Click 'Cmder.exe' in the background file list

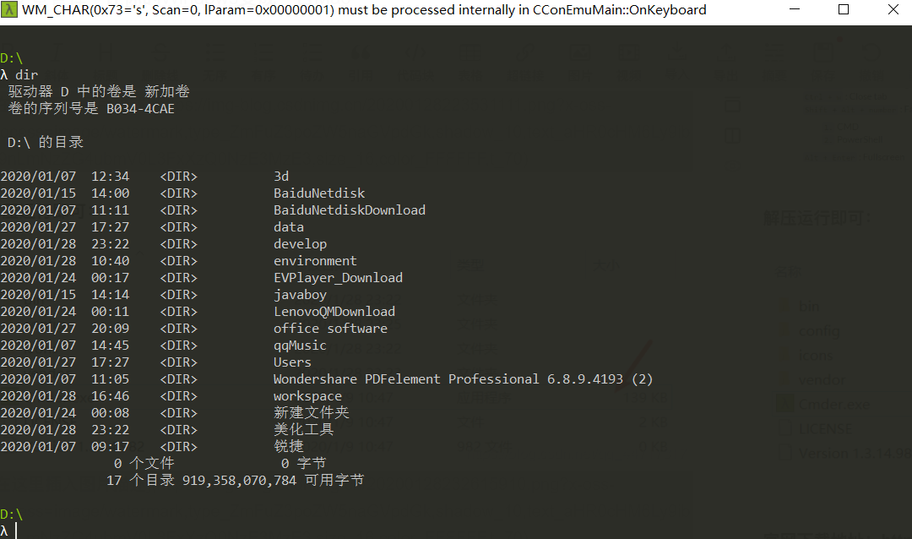[834, 404]
